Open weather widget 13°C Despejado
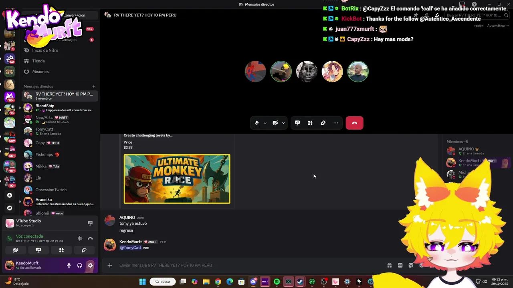 point(18,282)
